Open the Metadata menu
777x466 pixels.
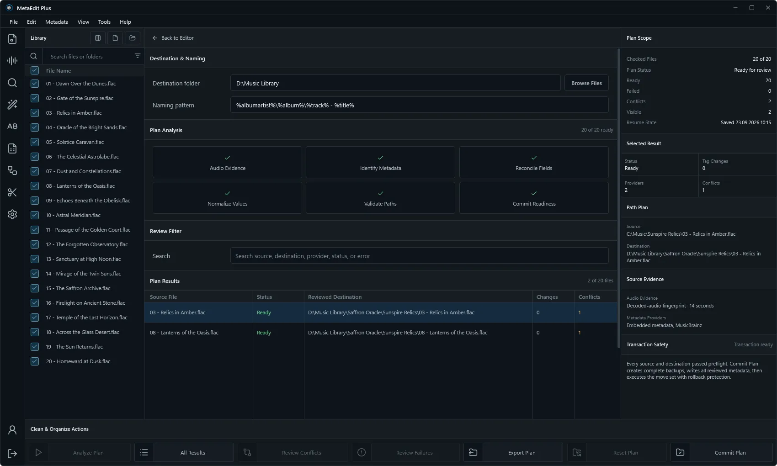click(x=57, y=21)
